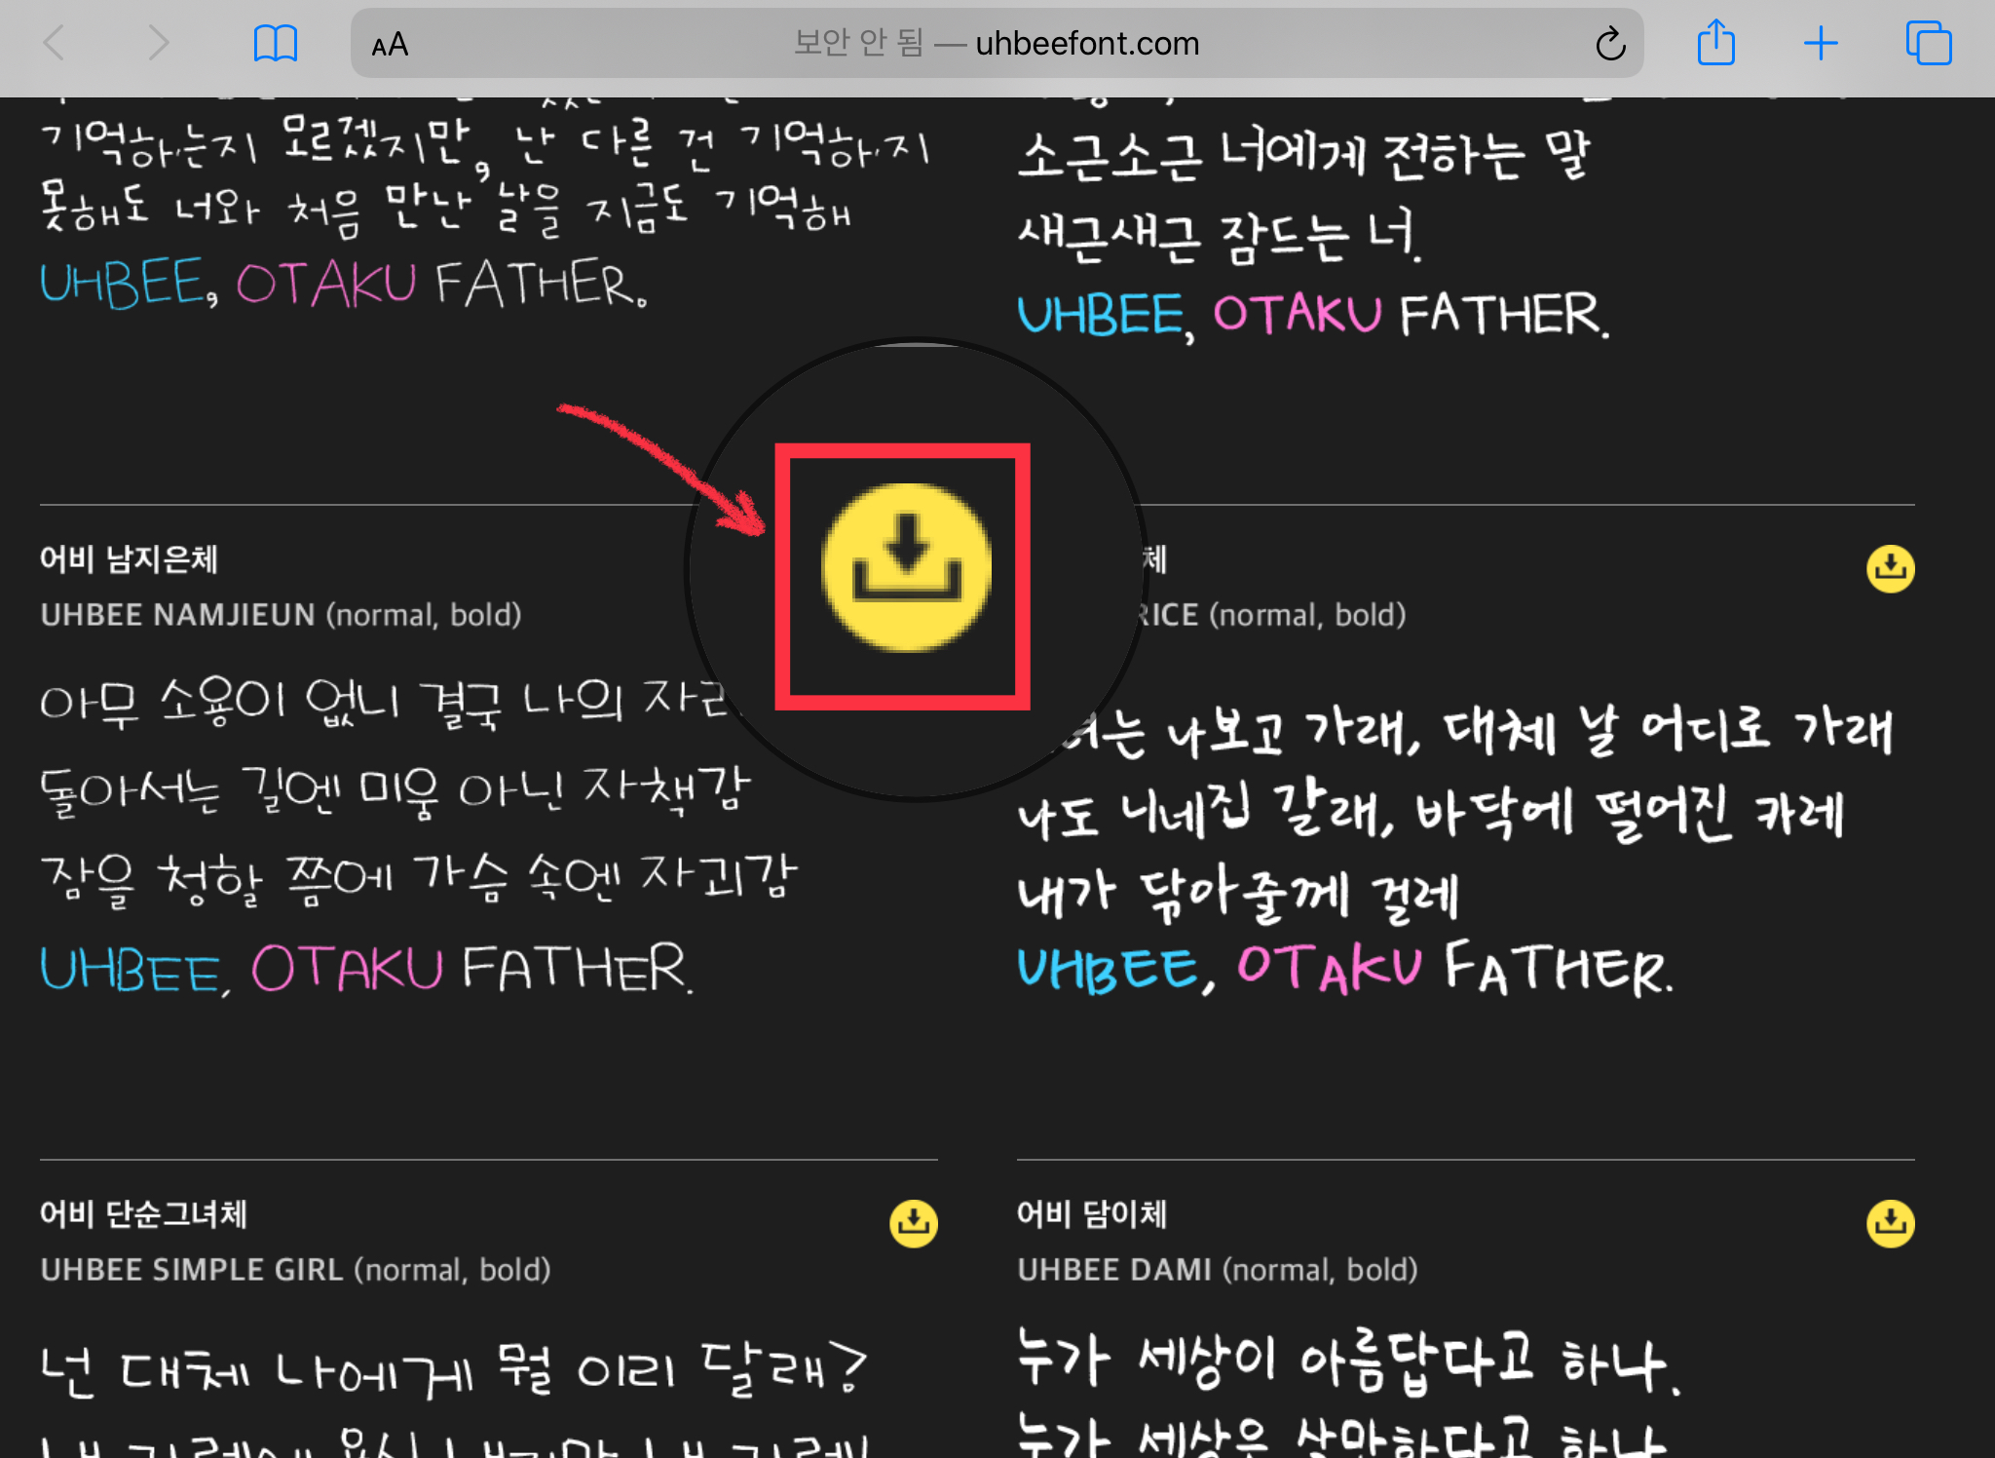Screen dimensions: 1995x1458
Task: Show the tab overview icon
Action: (1928, 43)
